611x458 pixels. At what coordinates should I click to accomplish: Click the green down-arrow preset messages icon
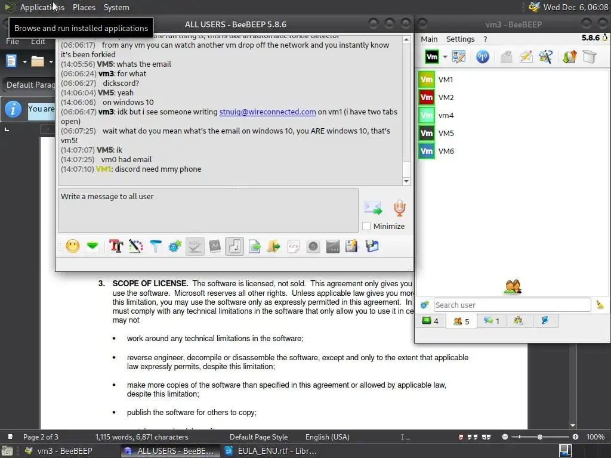92,246
